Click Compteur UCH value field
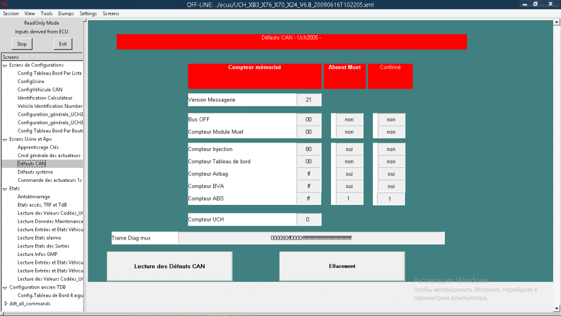This screenshot has width=561, height=316. (309, 219)
